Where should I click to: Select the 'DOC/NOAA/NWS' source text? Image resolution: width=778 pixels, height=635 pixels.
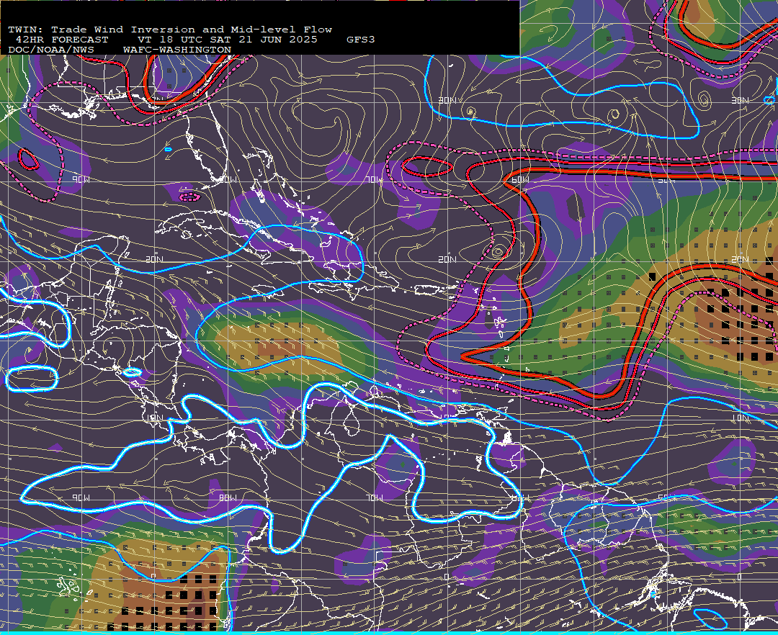coord(51,50)
